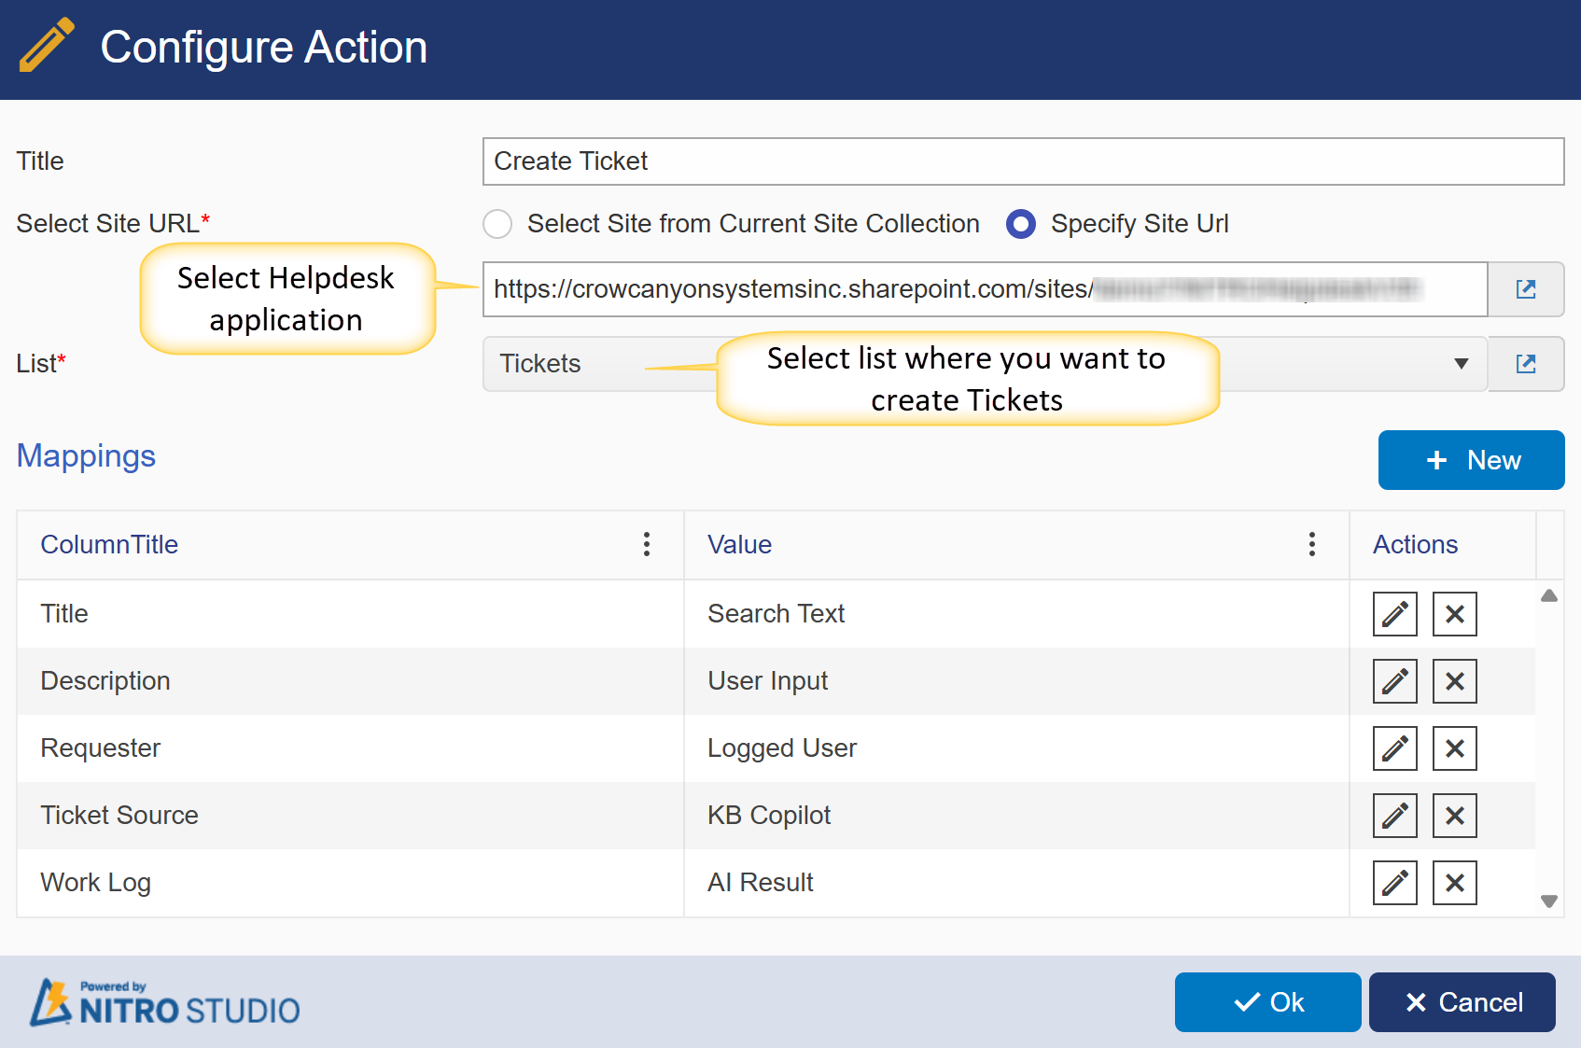
Task: Add a New mapping
Action: click(1471, 460)
